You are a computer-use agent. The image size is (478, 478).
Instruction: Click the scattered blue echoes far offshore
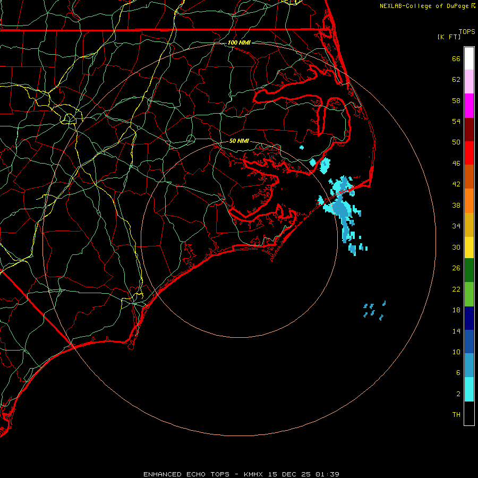[x=374, y=311]
